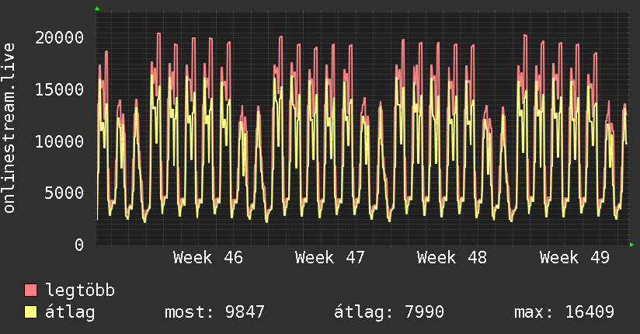Click the most: 9847 statistic
The width and height of the screenshot is (640, 334).
[214, 312]
